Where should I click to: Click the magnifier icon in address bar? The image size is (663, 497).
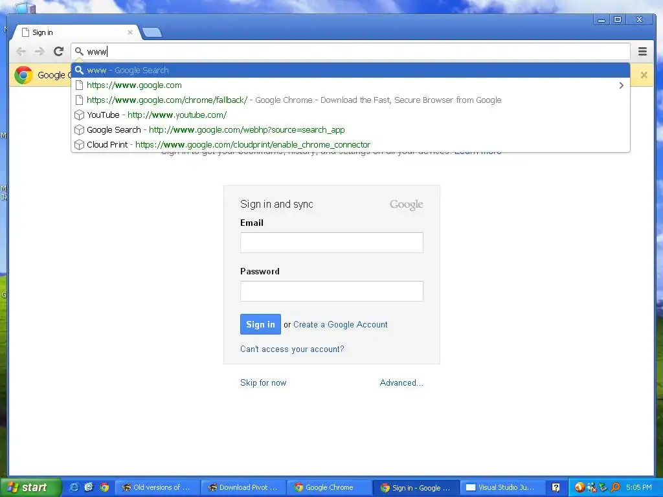(x=79, y=52)
